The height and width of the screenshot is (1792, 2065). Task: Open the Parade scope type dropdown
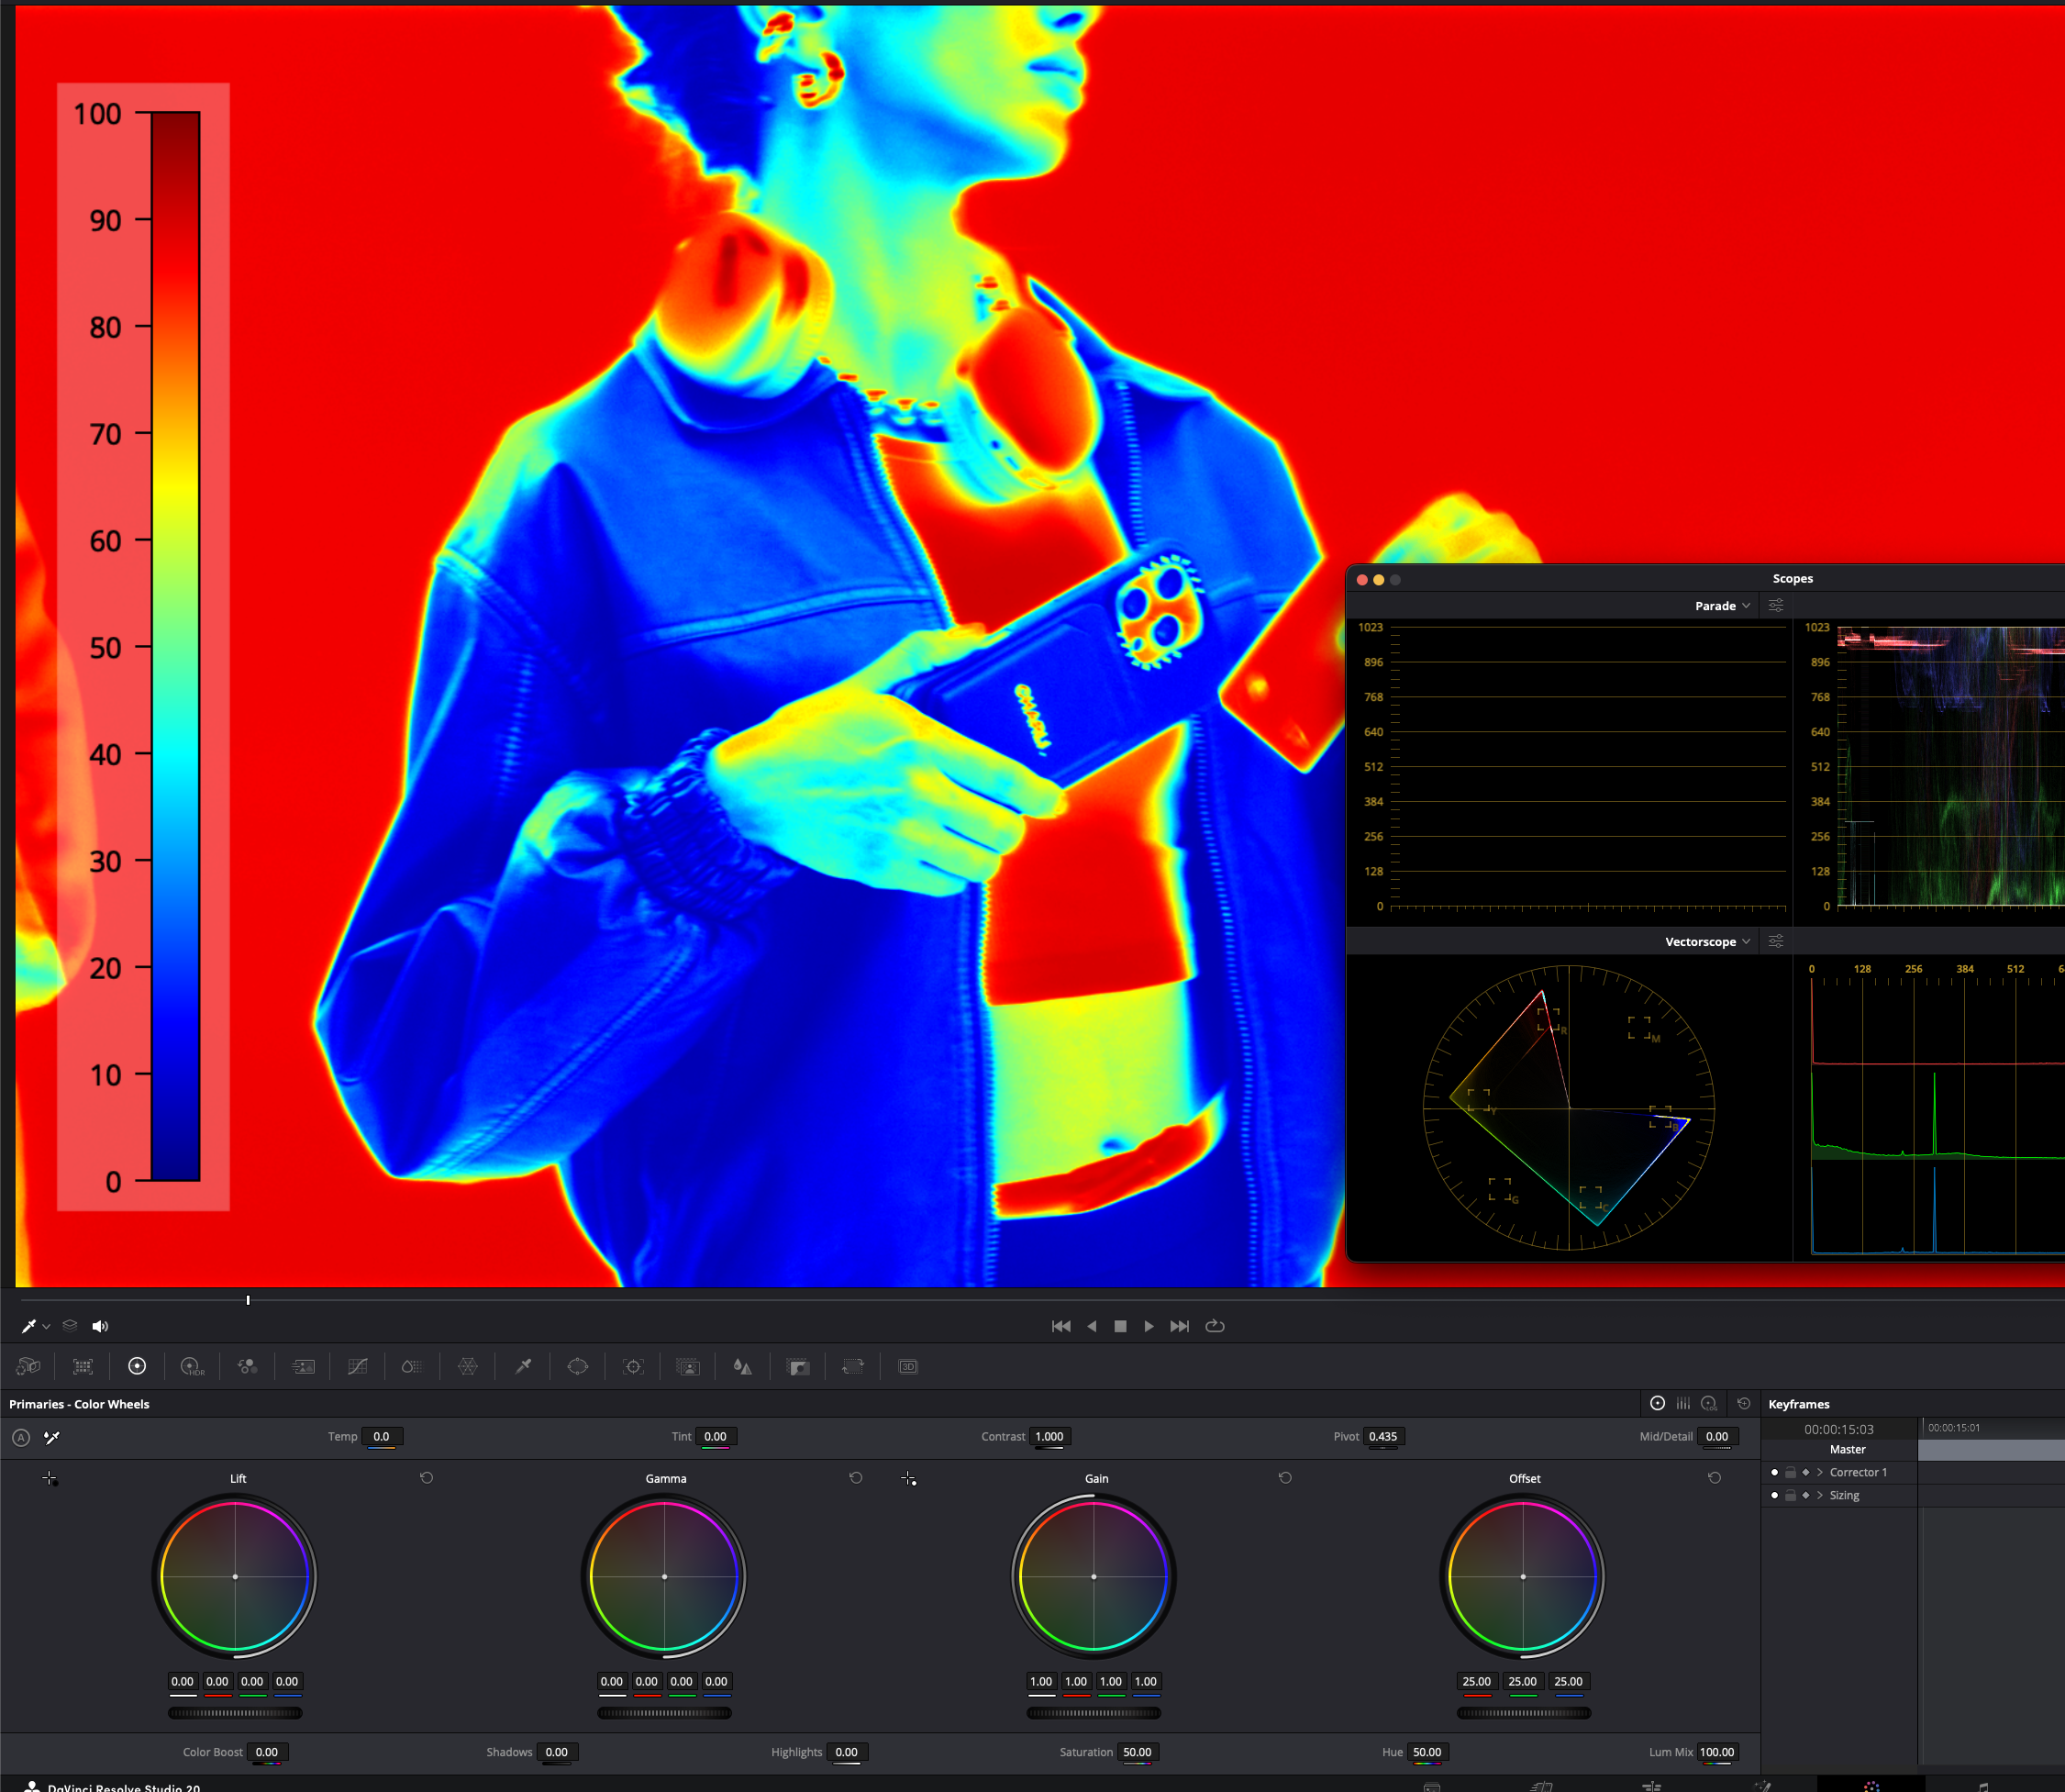click(x=1722, y=606)
